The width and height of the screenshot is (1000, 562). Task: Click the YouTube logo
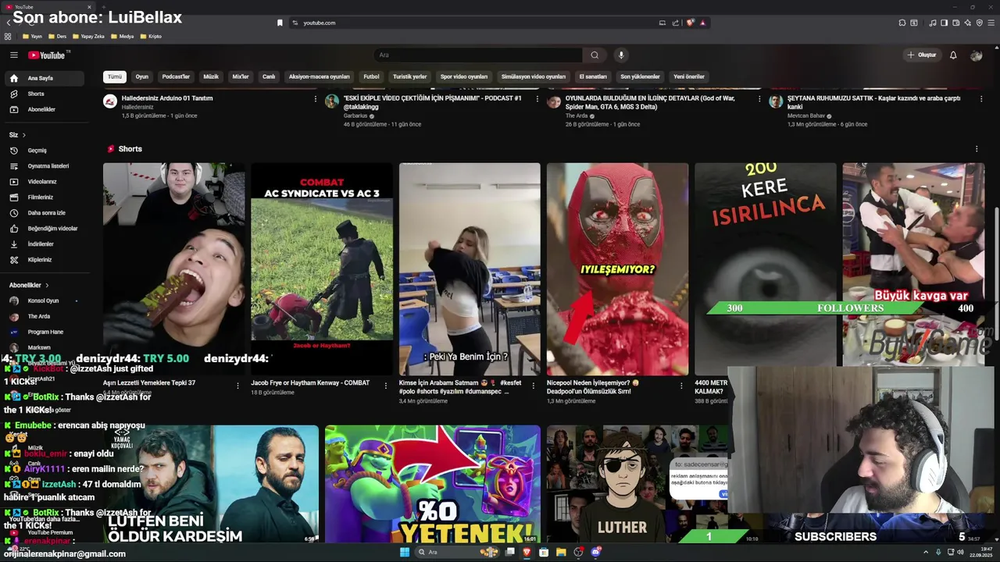pyautogui.click(x=48, y=55)
